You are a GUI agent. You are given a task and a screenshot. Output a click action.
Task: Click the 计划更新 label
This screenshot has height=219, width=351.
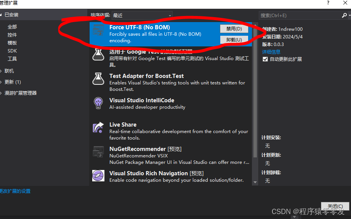point(271,155)
